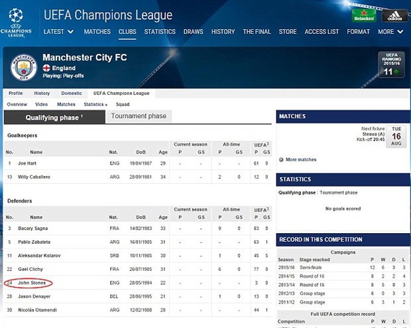Click the More matches bullet icon

click(x=282, y=159)
